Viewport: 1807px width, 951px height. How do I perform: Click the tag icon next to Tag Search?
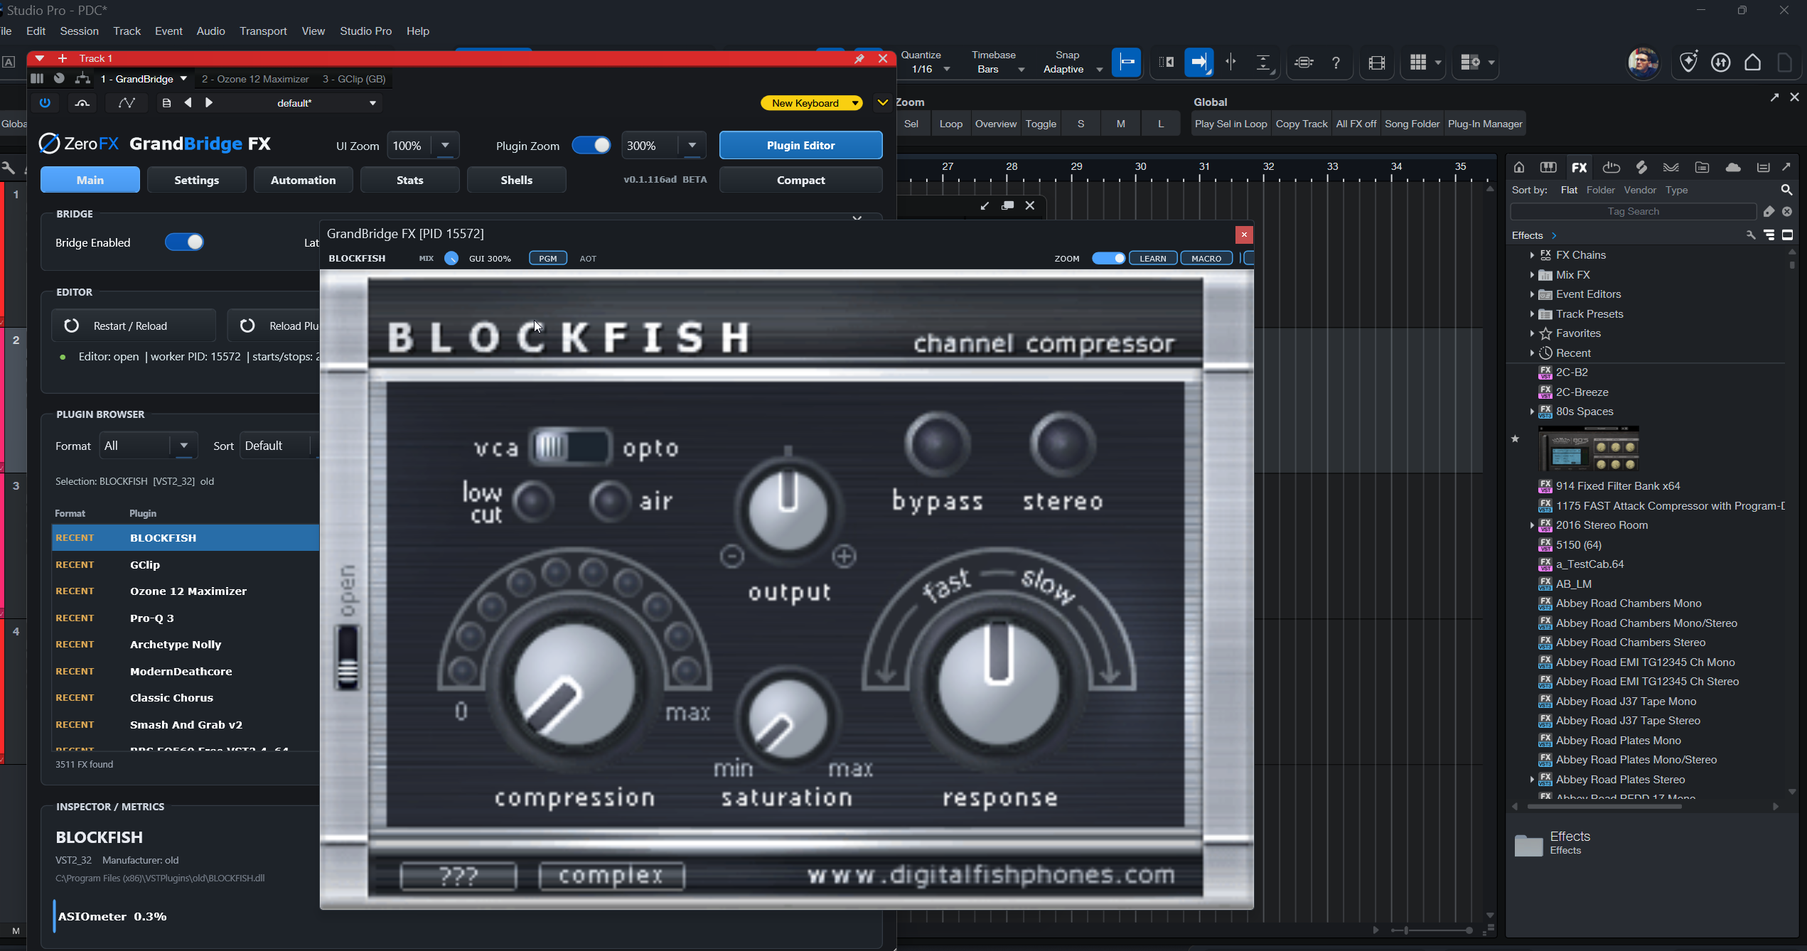click(1769, 211)
